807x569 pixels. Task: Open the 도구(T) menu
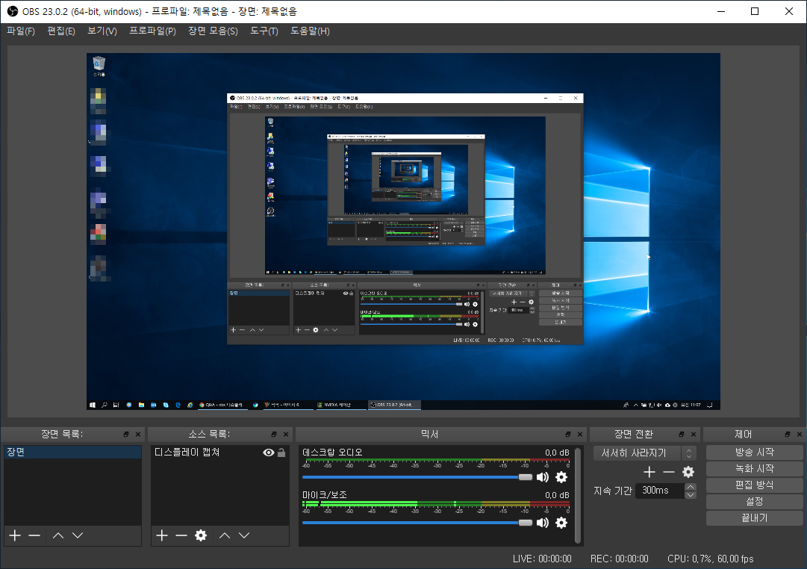(x=264, y=31)
